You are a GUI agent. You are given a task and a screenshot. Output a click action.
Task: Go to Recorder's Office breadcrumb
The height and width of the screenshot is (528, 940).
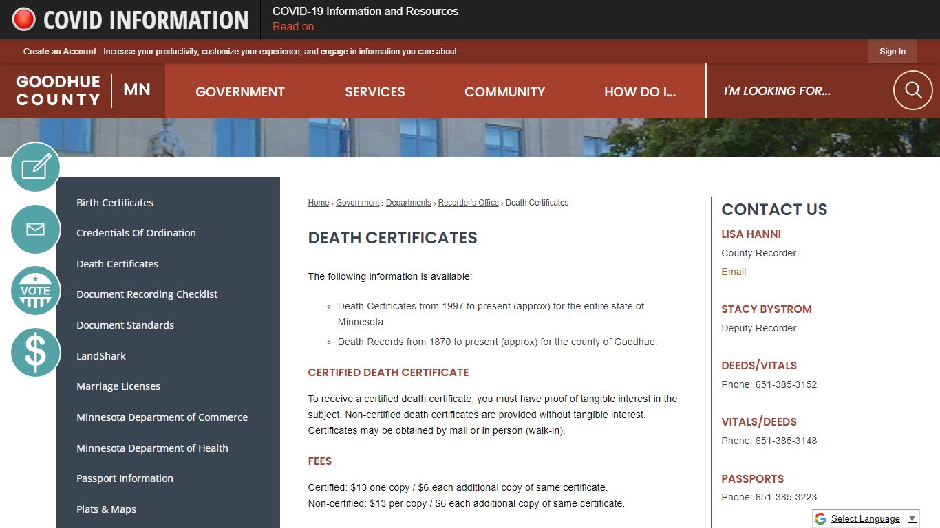point(469,203)
